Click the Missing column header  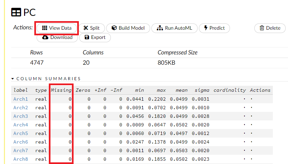[x=61, y=90]
